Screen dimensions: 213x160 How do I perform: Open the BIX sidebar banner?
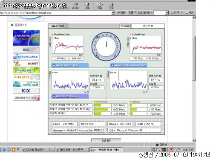pos(26,49)
